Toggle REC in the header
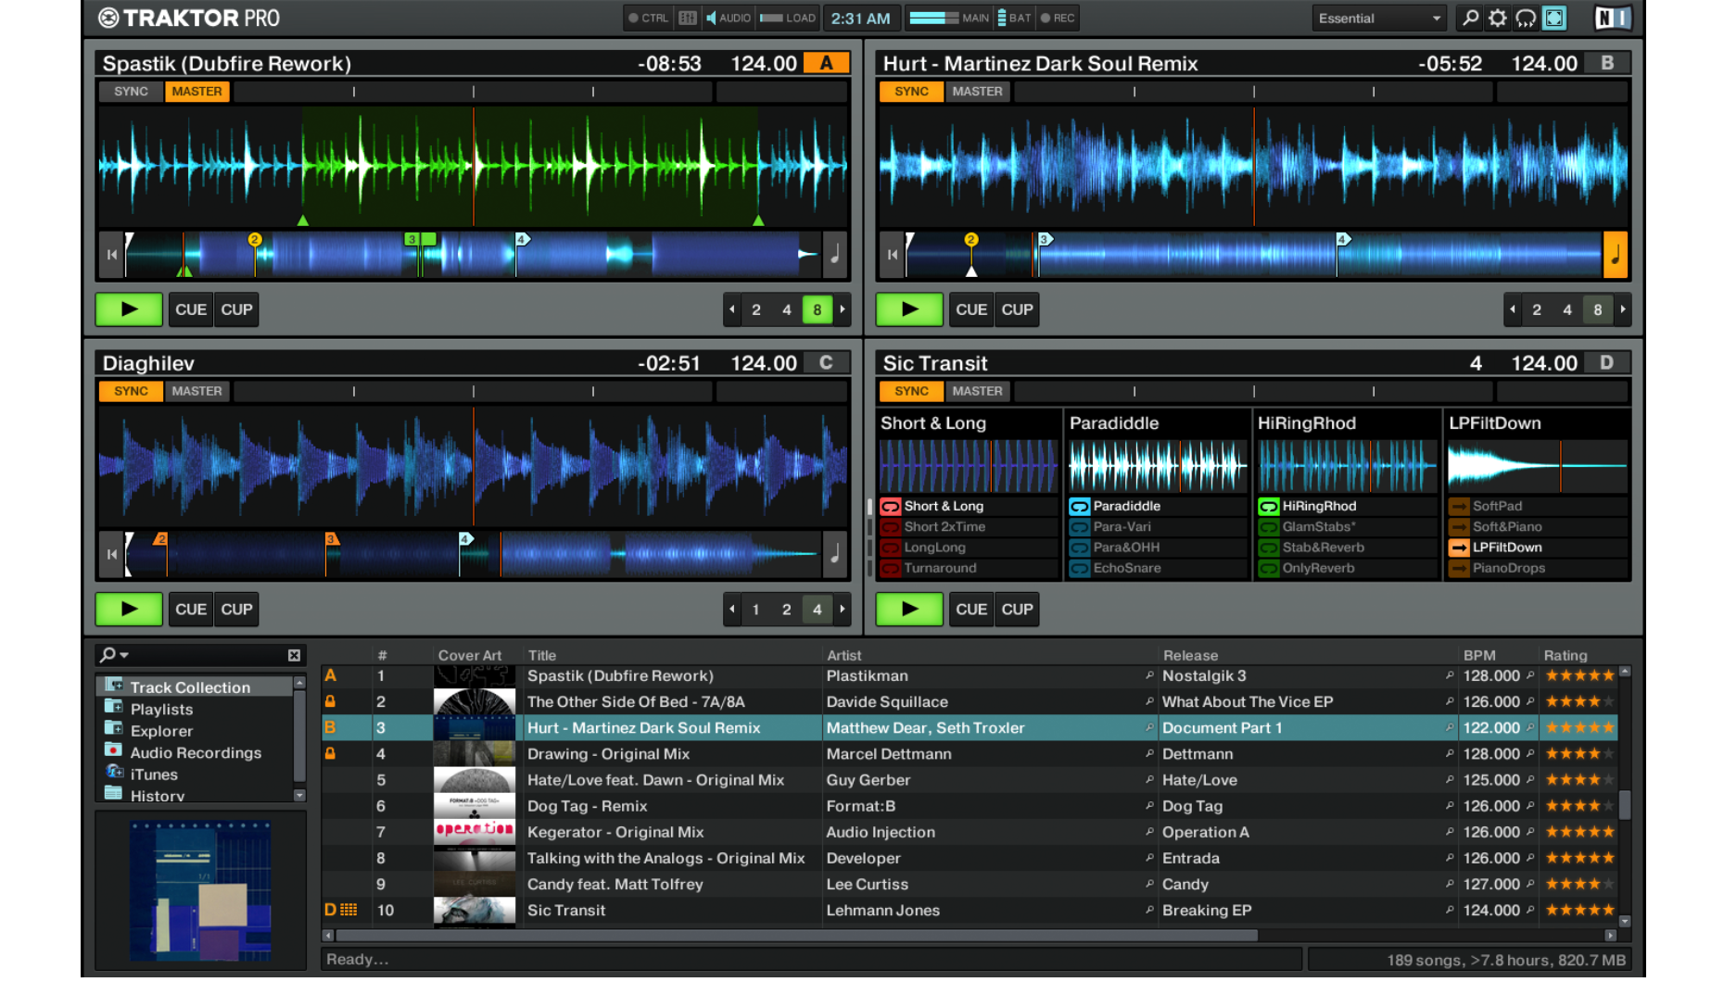The height and width of the screenshot is (982, 1724). (x=1057, y=18)
